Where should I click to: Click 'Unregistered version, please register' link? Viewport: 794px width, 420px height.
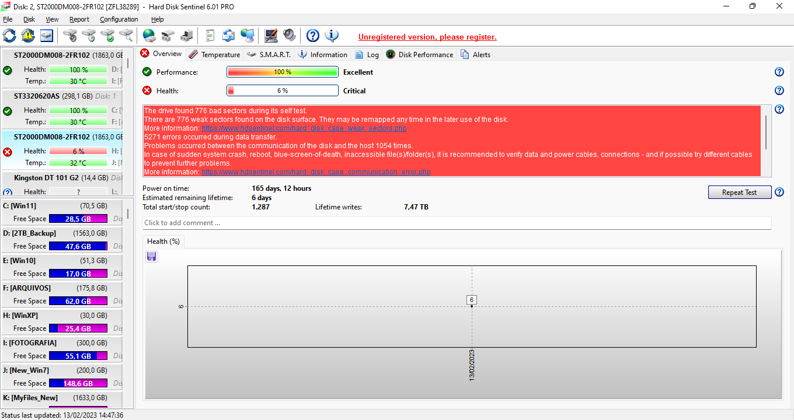(427, 37)
